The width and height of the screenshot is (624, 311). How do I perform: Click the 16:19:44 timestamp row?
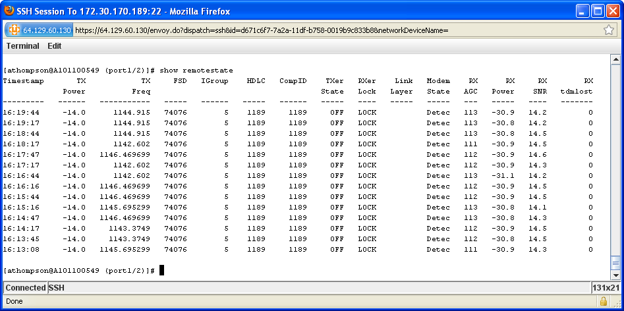[21, 113]
